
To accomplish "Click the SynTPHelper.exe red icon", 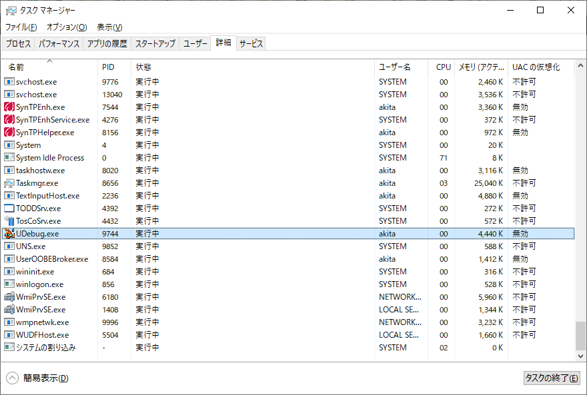I will click(9, 133).
